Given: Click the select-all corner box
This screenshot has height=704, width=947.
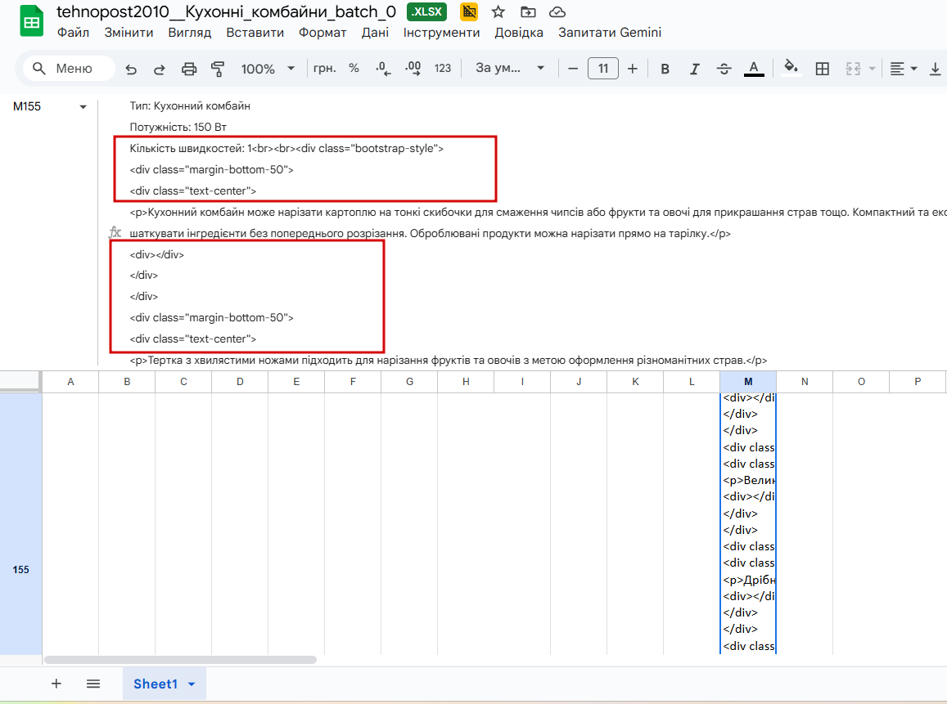Looking at the screenshot, I should (20, 381).
